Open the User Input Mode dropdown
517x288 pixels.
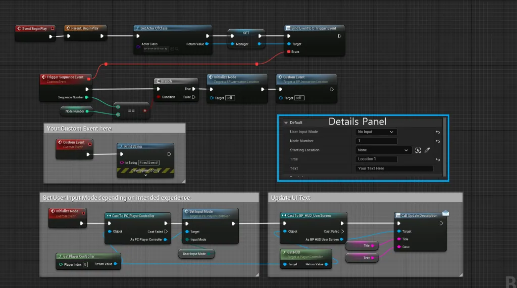coord(376,132)
